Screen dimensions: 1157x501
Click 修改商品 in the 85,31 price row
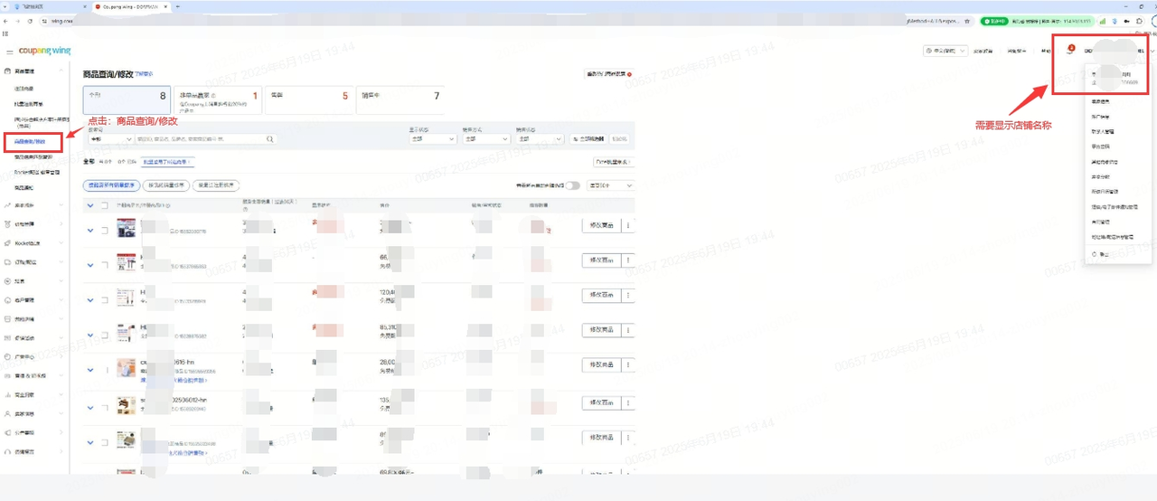601,330
